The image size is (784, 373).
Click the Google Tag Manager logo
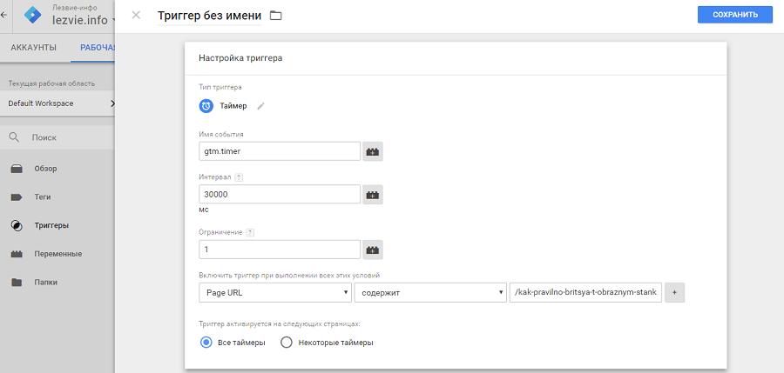pos(33,17)
